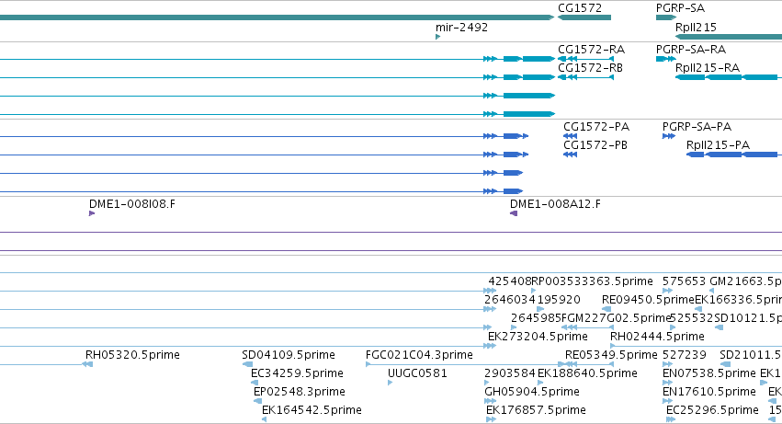
Task: Select the 2903584 EST label
Action: 510,373
